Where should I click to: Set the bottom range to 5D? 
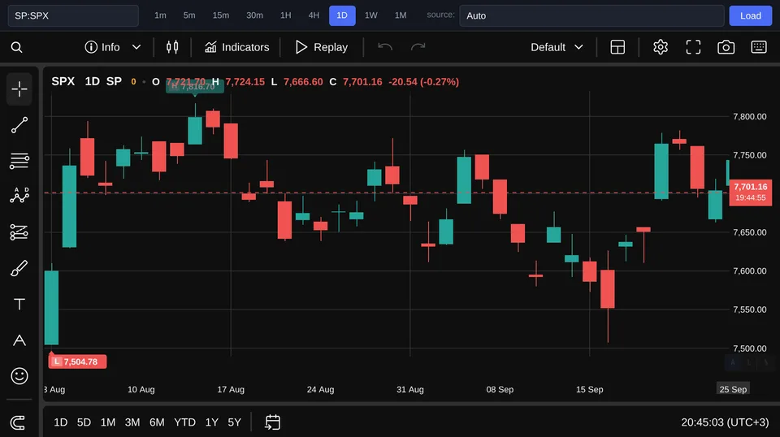[84, 422]
